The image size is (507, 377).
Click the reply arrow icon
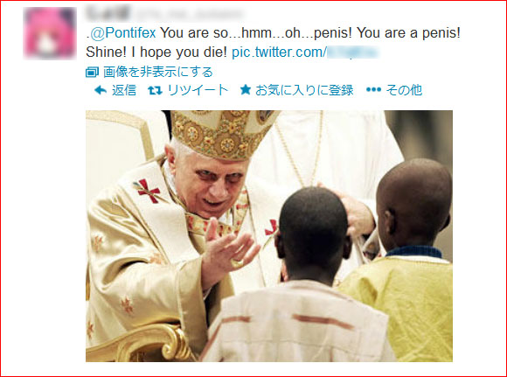click(101, 90)
